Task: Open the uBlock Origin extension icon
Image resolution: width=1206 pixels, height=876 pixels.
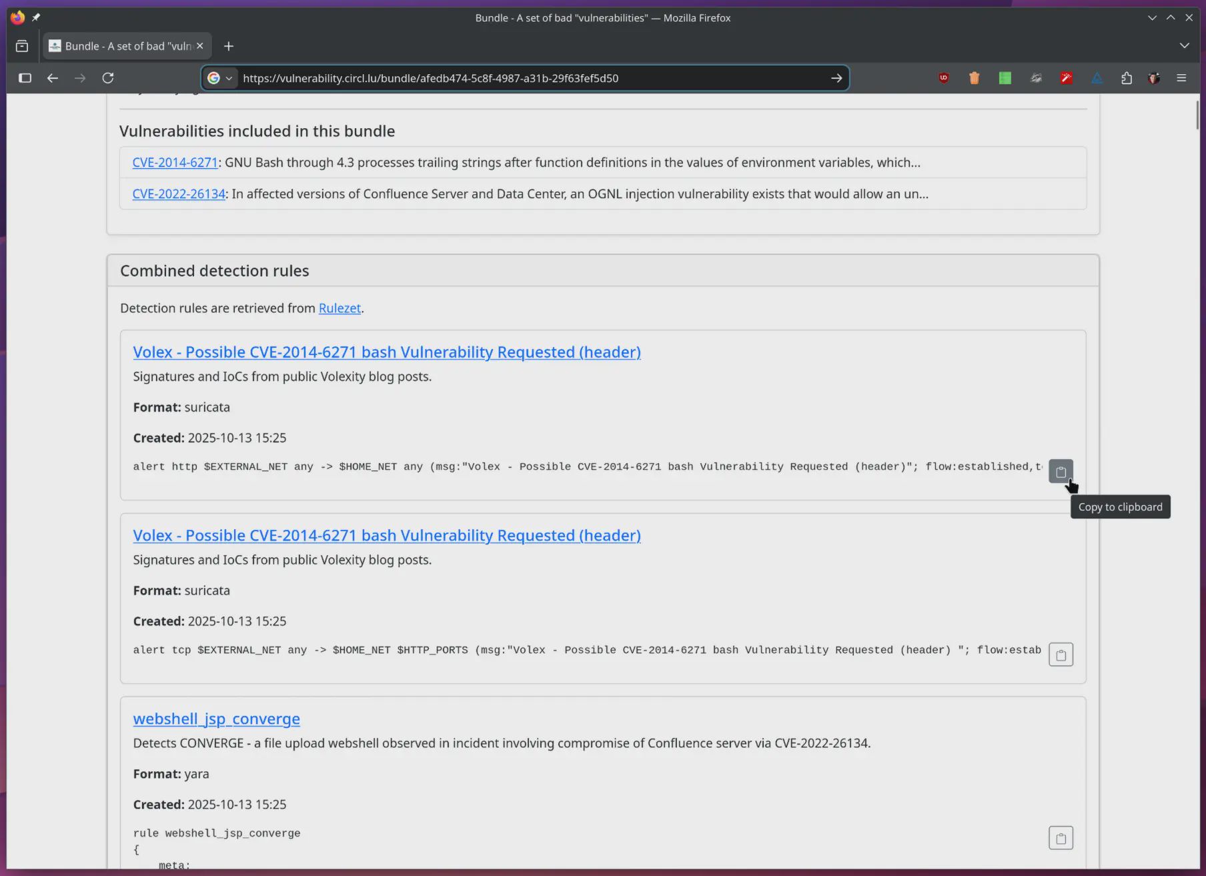Action: pyautogui.click(x=943, y=78)
